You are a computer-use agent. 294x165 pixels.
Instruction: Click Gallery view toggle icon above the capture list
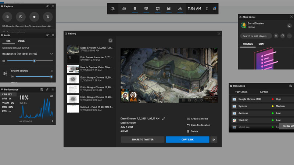coord(111,41)
